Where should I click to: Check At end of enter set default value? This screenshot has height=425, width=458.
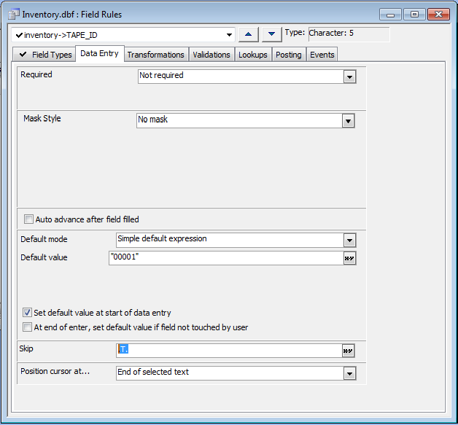[x=27, y=327]
